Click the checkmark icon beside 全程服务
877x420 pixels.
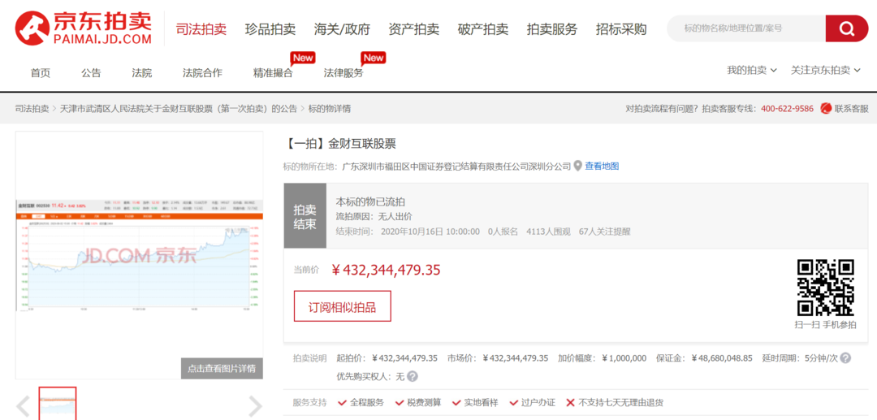click(x=342, y=403)
